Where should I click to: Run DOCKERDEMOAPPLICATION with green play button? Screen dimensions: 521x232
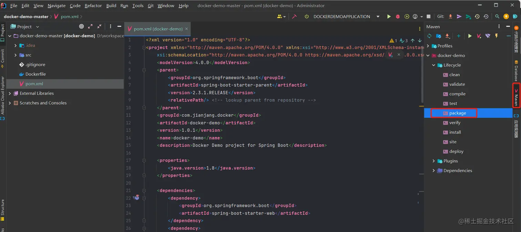tap(389, 17)
